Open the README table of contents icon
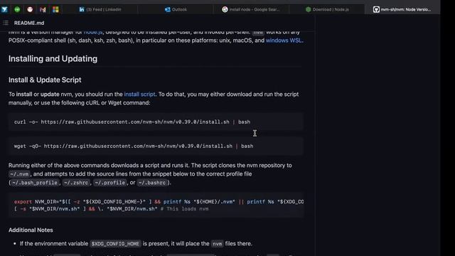This screenshot has height=256, width=455. 6,23
